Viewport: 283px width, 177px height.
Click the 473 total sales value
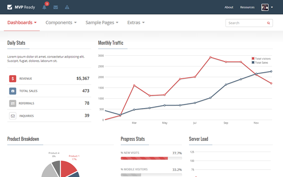coord(86,91)
